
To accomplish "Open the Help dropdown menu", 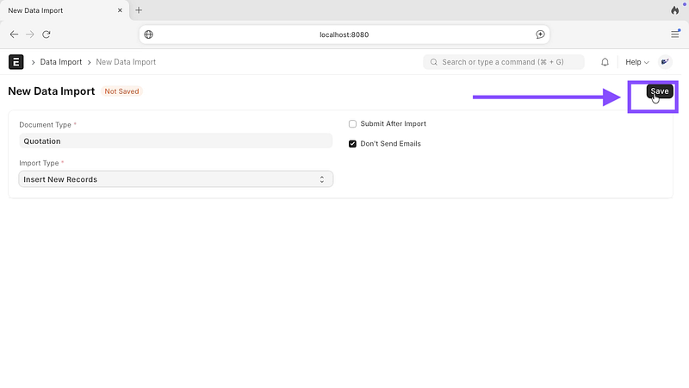I will 636,62.
